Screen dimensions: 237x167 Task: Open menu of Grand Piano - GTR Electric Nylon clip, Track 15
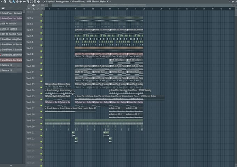(127, 96)
